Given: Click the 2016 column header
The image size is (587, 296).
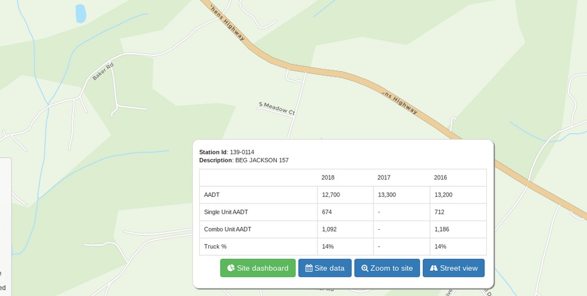Looking at the screenshot, I should click(x=440, y=177).
